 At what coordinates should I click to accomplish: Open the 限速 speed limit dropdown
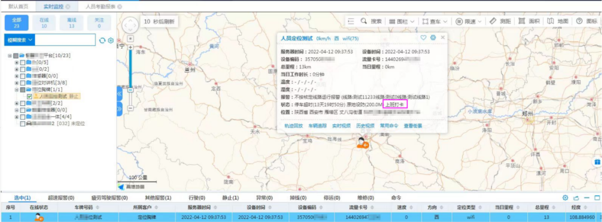[x=468, y=21]
